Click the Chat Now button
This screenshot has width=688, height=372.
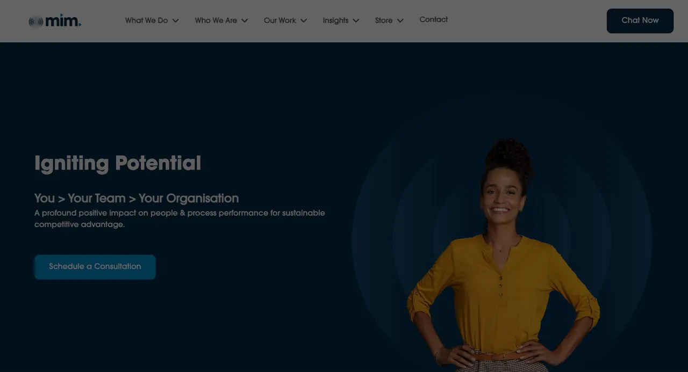pos(640,21)
